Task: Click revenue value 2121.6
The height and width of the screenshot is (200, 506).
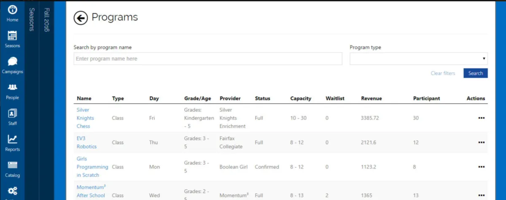Action: [x=369, y=142]
